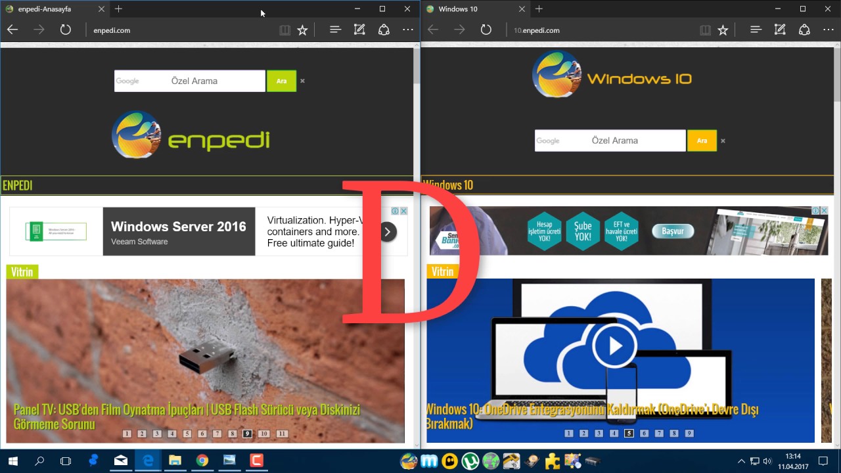
Task: Open the OneDrive Entegrasyonunu Kaldırmak headline
Action: pos(591,417)
